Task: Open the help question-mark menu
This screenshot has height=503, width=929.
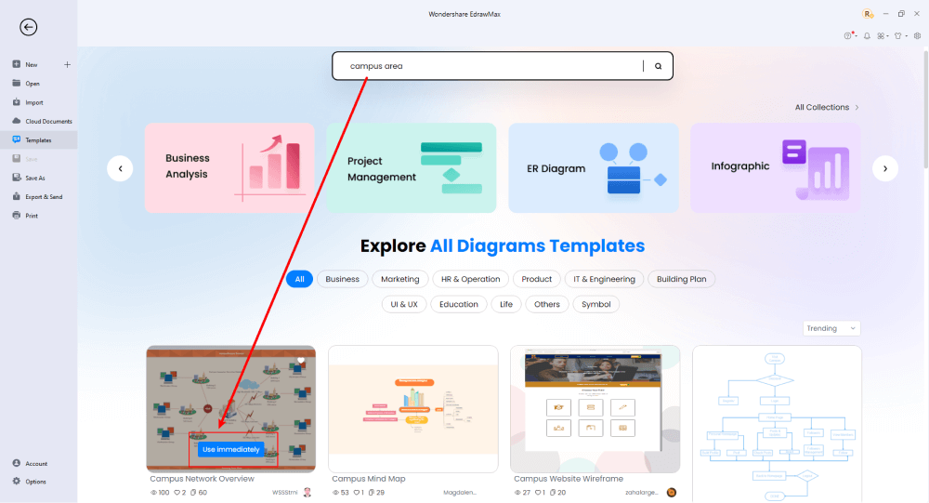Action: click(850, 35)
